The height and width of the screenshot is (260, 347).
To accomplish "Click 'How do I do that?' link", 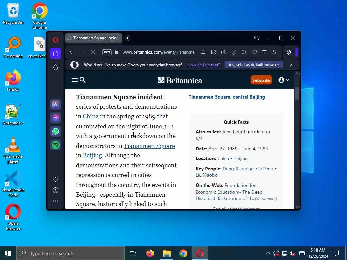I will [x=204, y=65].
